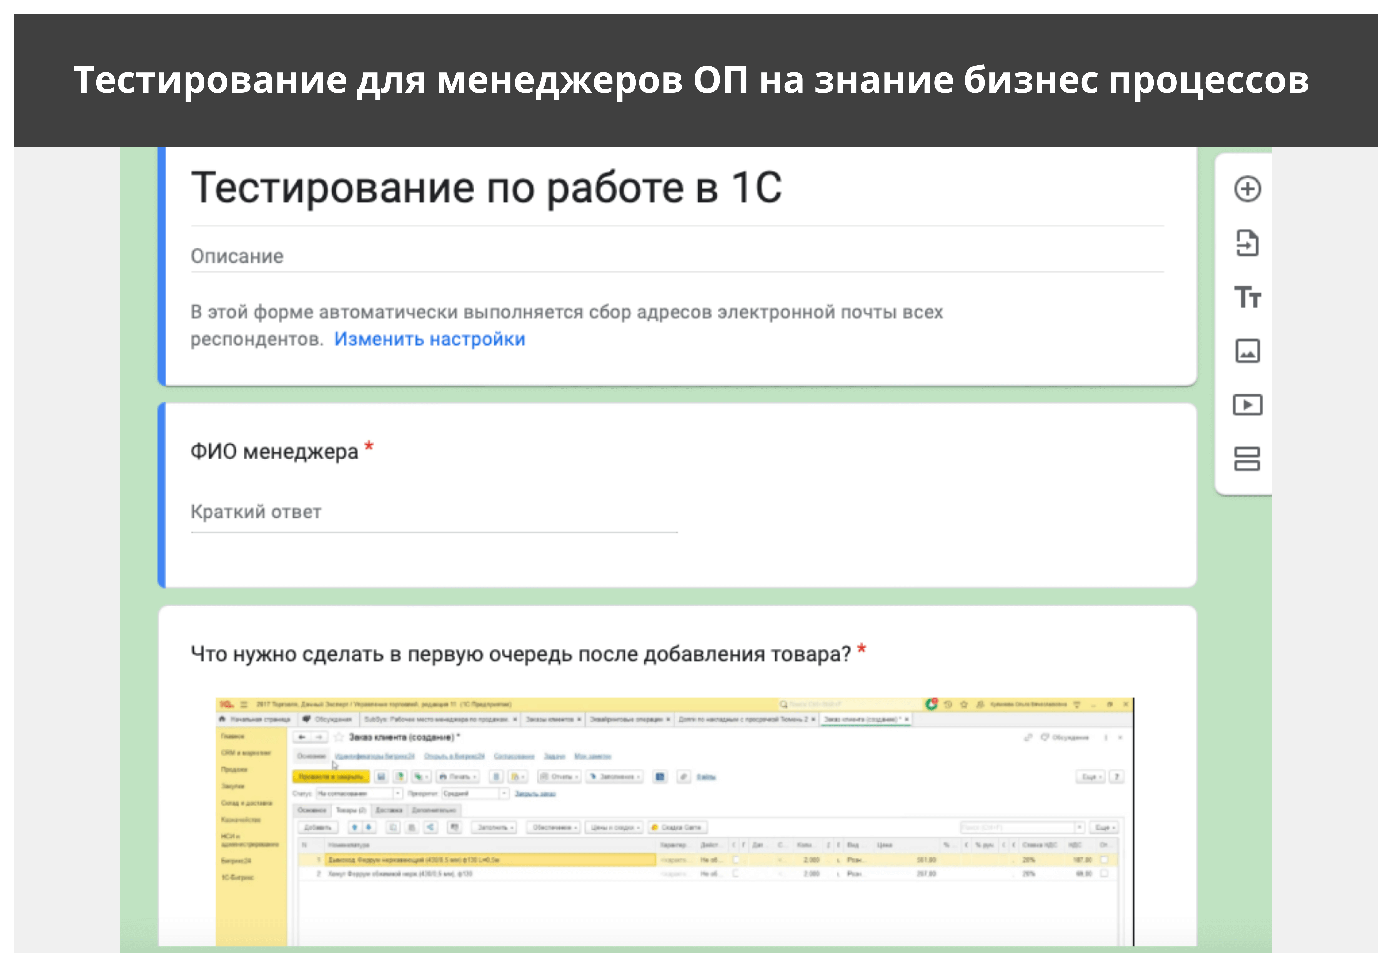The image size is (1392, 967).
Task: Add a title and description block
Action: click(x=1247, y=297)
